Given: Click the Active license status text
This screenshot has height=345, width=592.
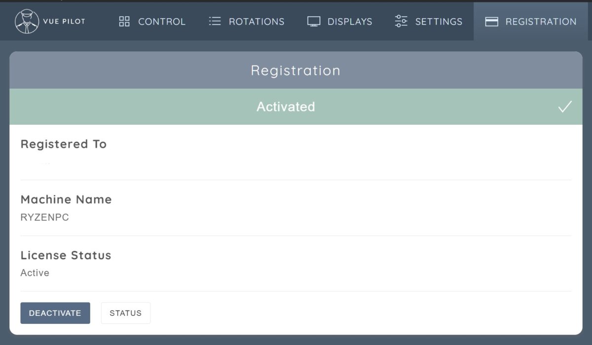Looking at the screenshot, I should pos(35,273).
